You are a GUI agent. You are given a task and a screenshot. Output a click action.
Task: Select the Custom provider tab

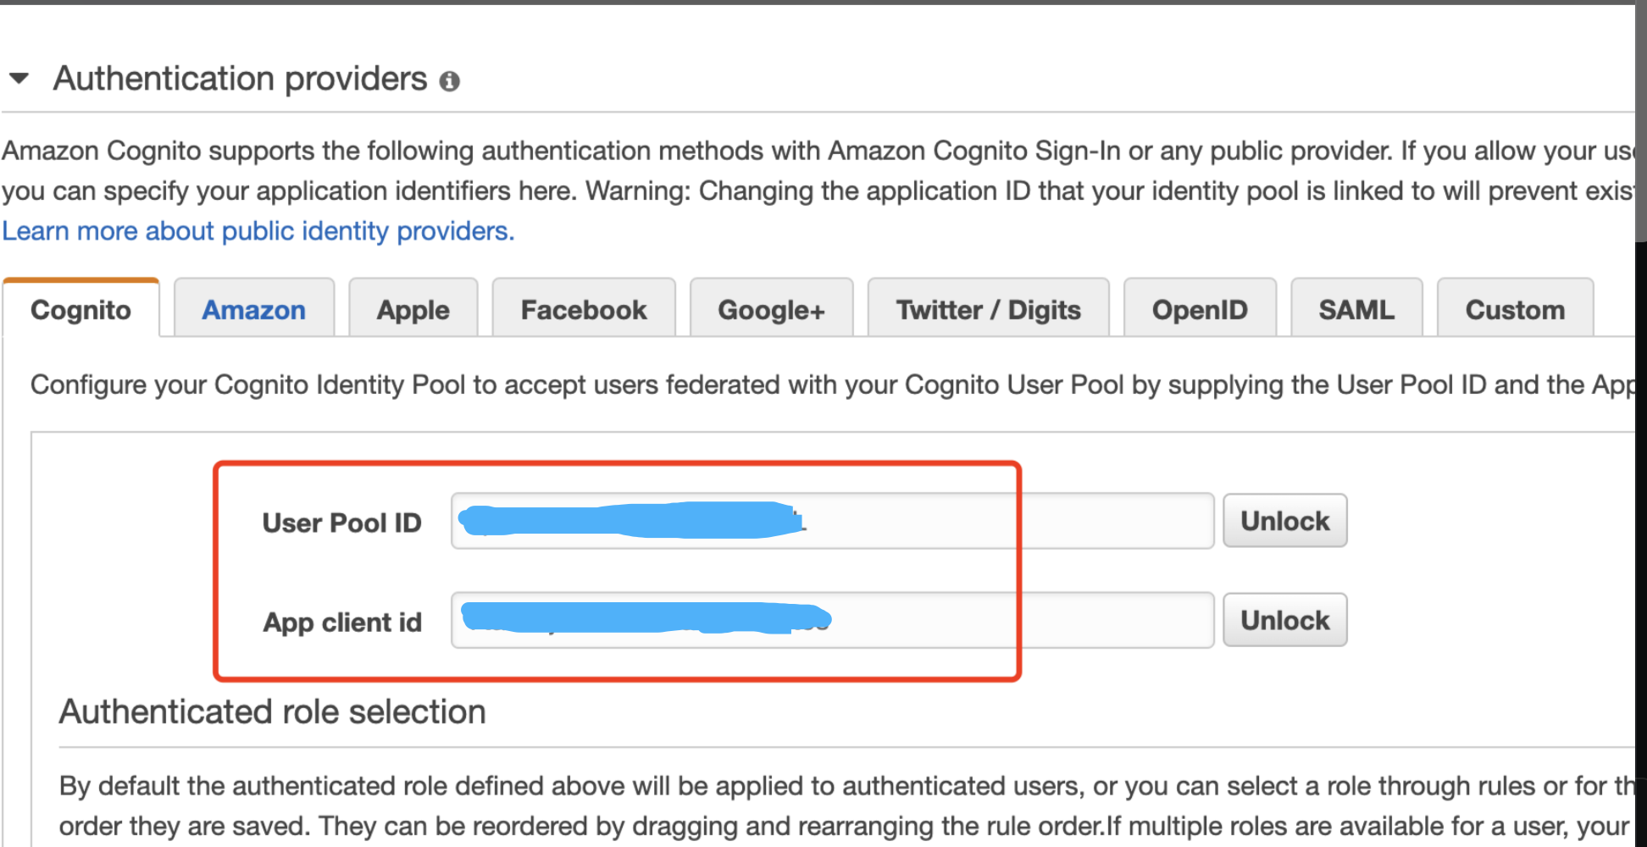1516,309
